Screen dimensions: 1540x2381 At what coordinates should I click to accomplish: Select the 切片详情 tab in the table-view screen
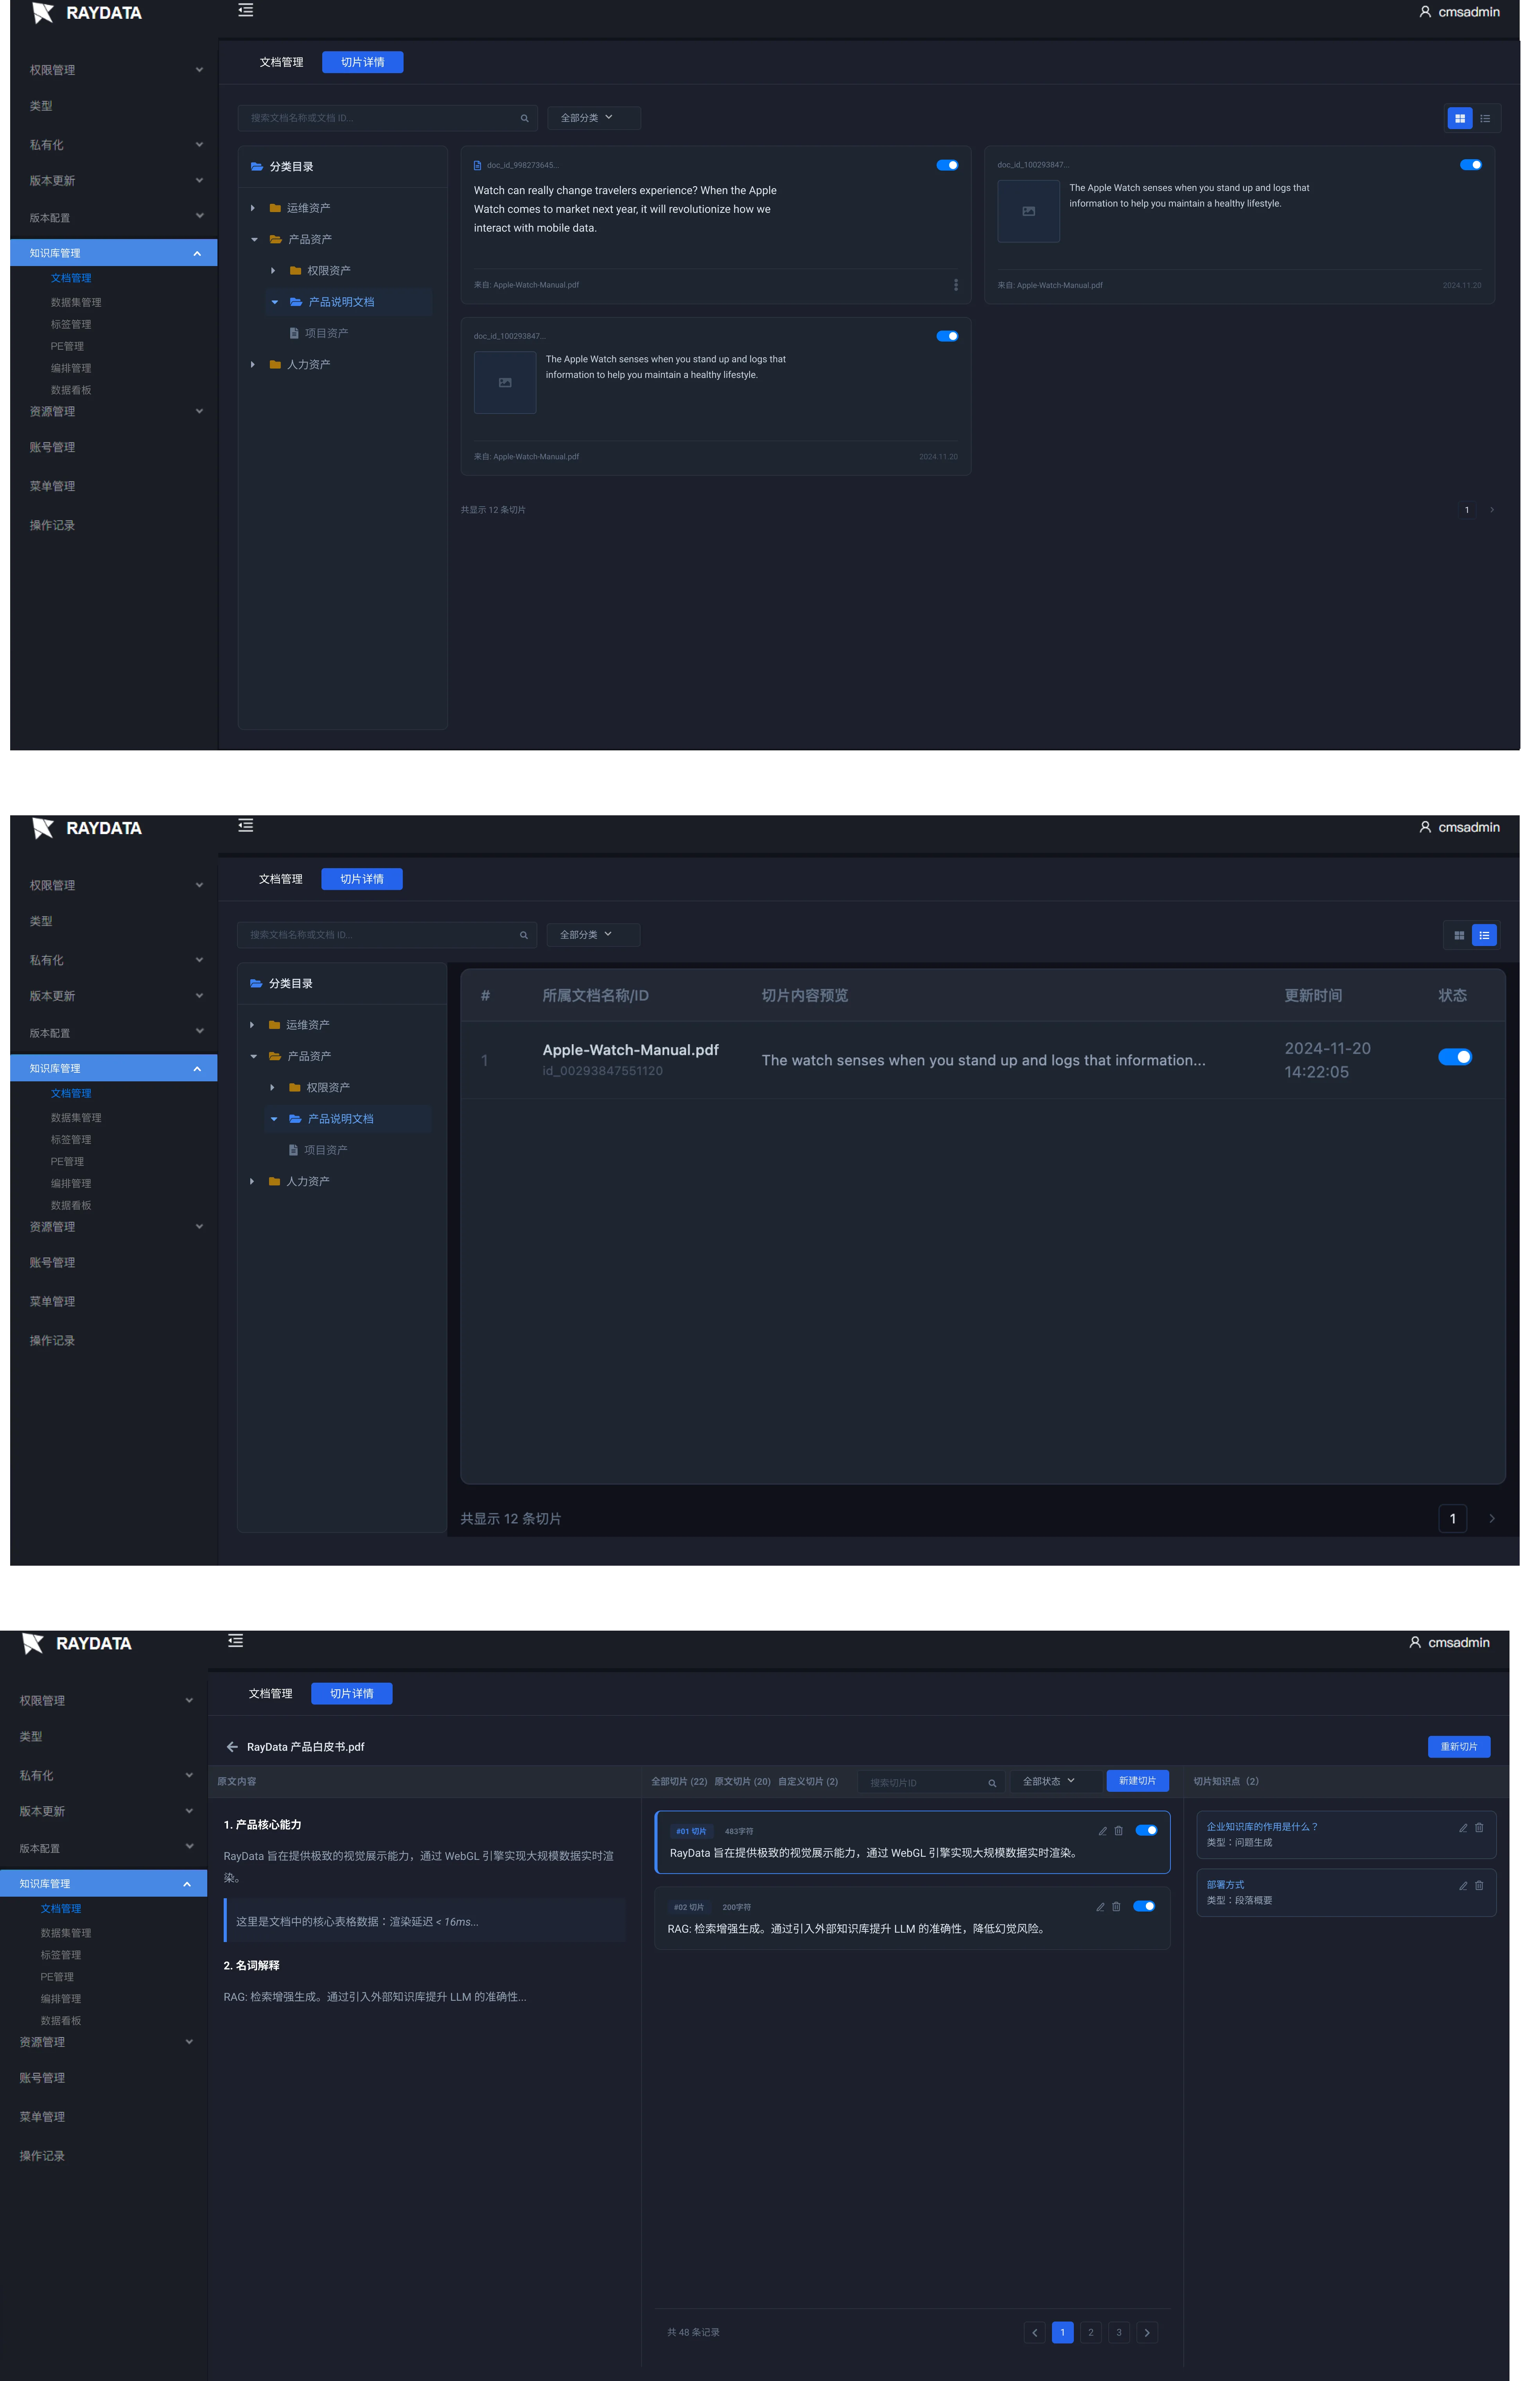[362, 879]
